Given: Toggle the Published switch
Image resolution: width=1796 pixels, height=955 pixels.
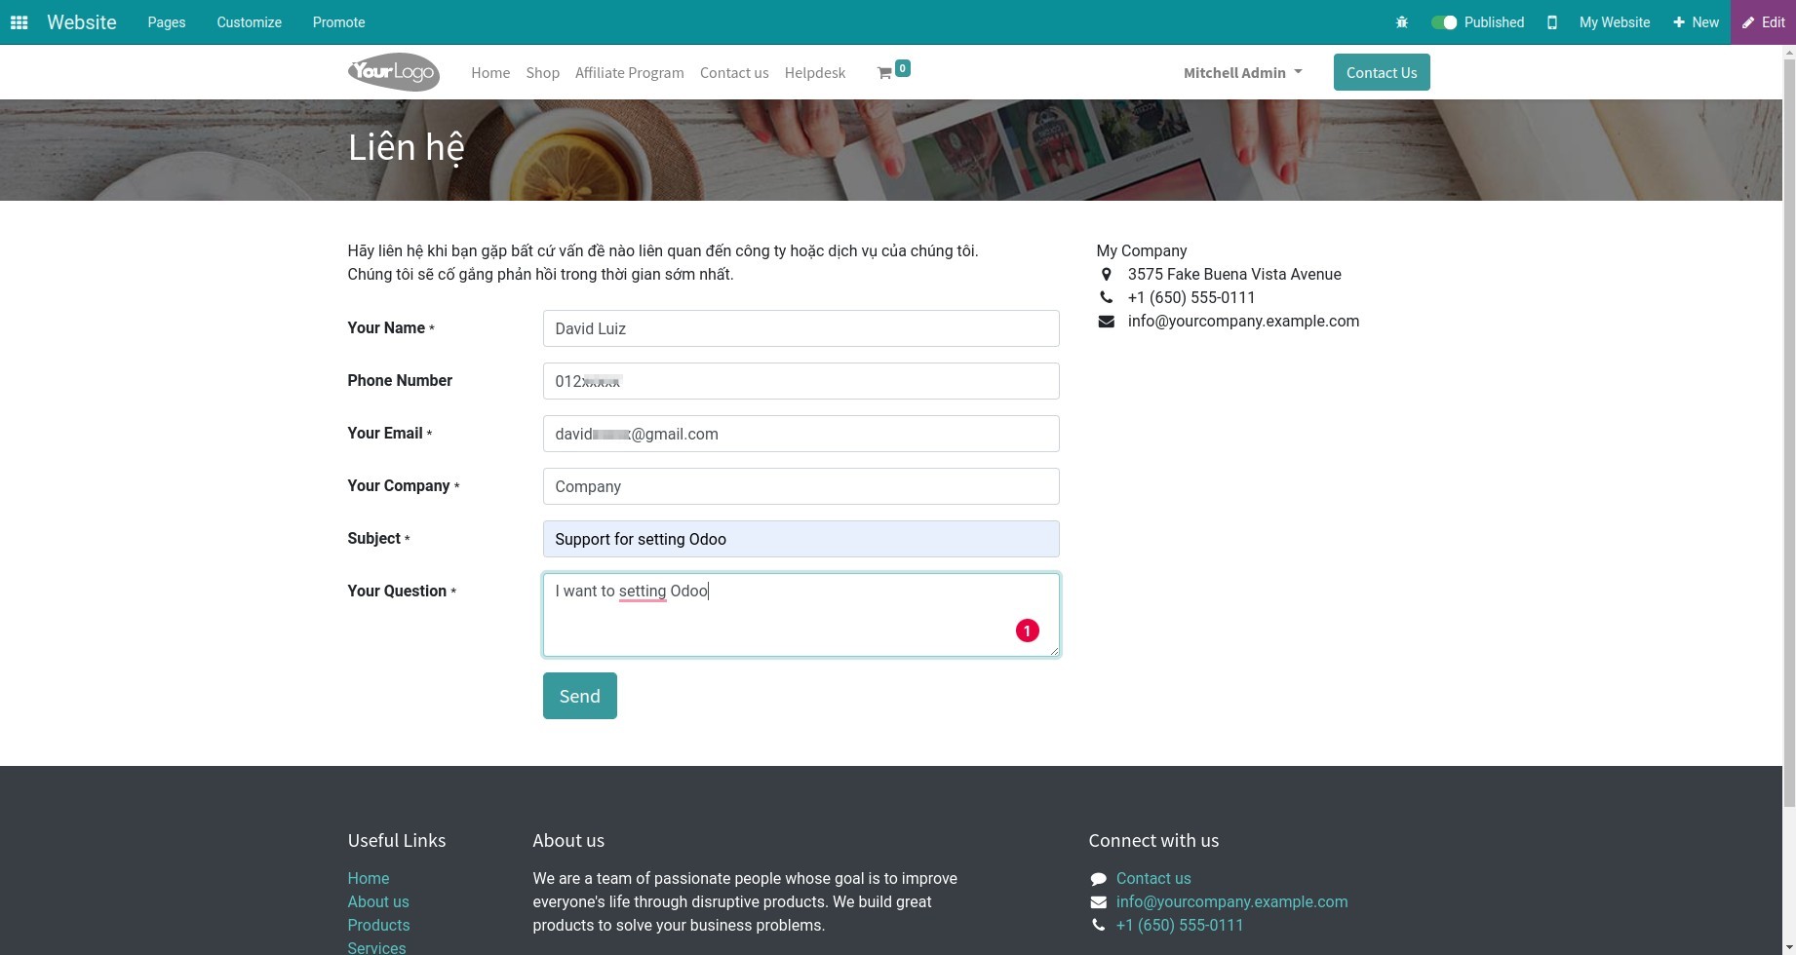Looking at the screenshot, I should pyautogui.click(x=1442, y=21).
